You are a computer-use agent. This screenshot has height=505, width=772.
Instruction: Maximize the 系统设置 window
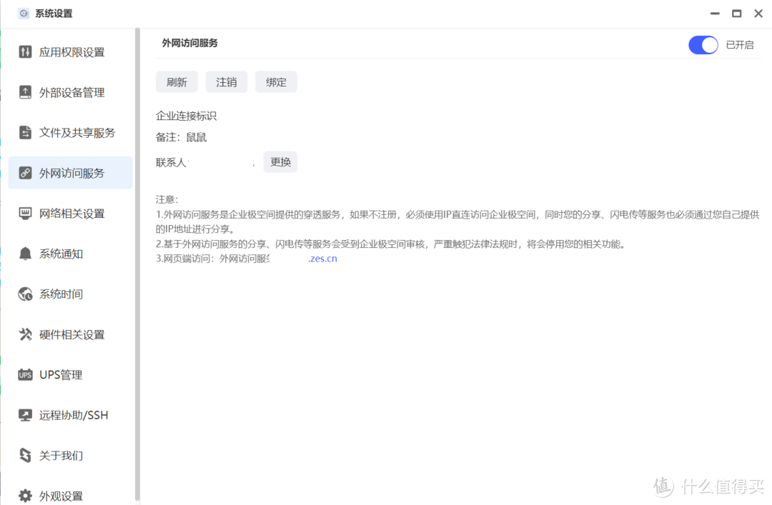pyautogui.click(x=736, y=14)
